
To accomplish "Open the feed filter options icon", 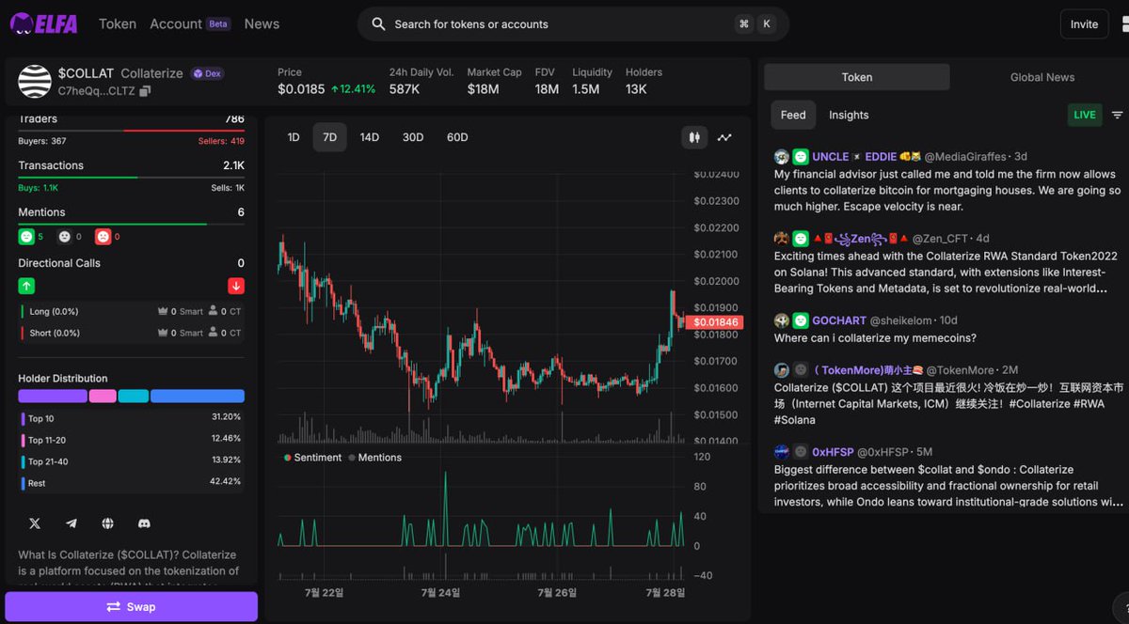I will pyautogui.click(x=1117, y=115).
